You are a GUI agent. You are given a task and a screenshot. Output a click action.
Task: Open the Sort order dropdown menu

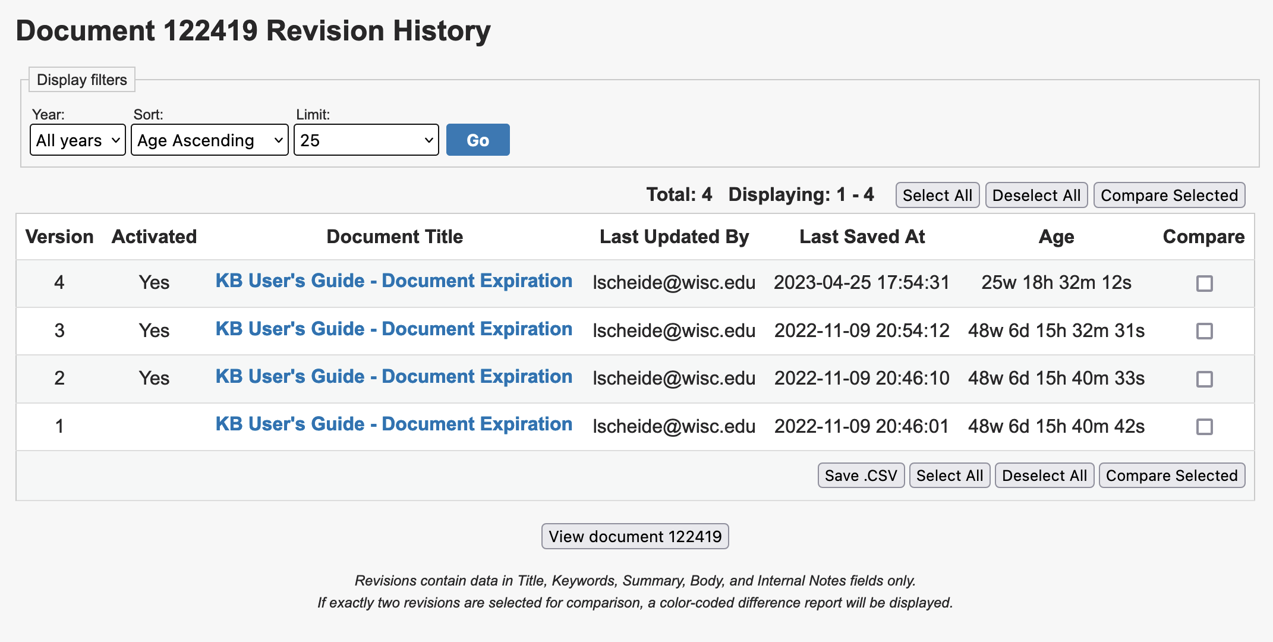point(208,140)
